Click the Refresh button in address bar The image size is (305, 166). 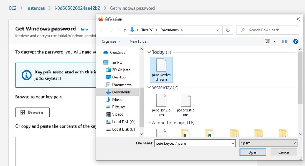[x=228, y=30]
